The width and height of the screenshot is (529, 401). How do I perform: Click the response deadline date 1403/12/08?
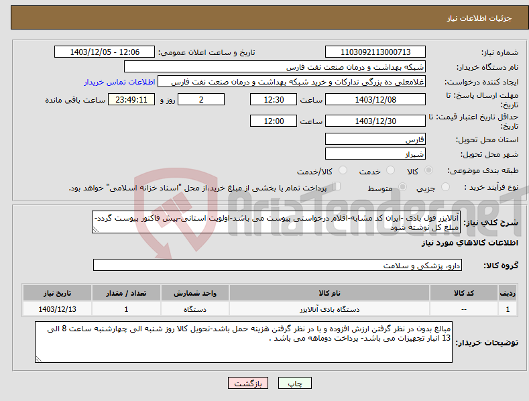click(375, 99)
